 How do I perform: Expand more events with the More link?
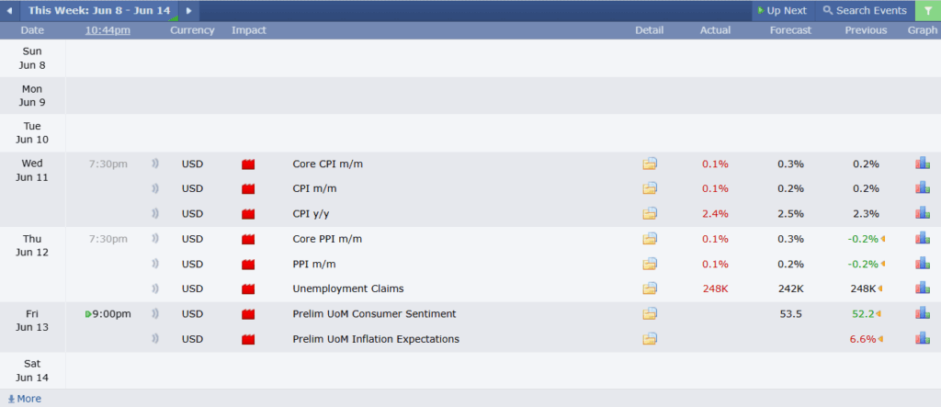tap(24, 399)
